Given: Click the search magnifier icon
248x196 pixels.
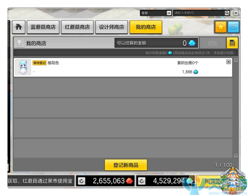Looking at the screenshot, I should 227,13.
